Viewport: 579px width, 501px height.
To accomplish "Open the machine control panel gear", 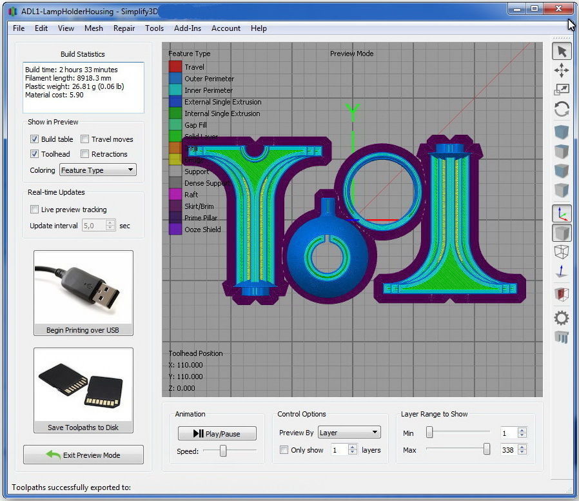I will coord(562,318).
